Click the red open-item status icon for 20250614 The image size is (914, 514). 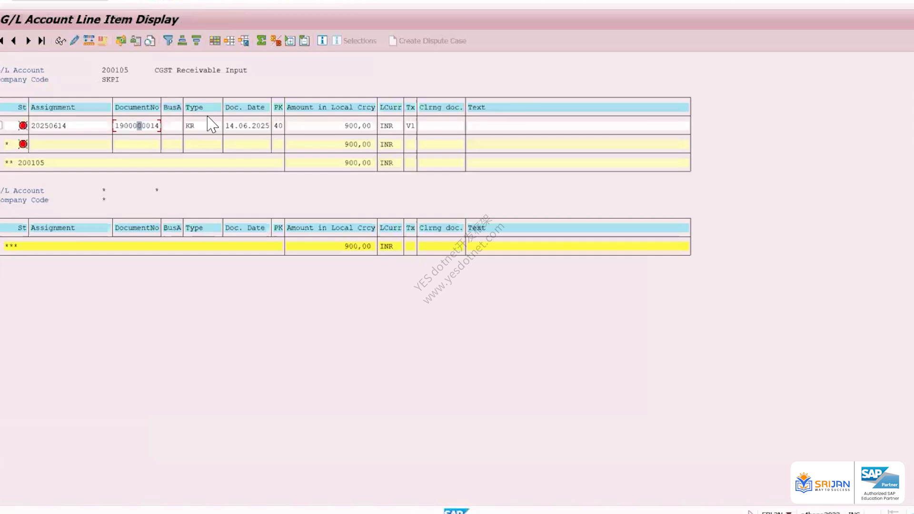pos(23,126)
